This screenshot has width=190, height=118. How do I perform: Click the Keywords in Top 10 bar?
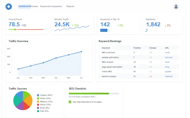[104, 30]
